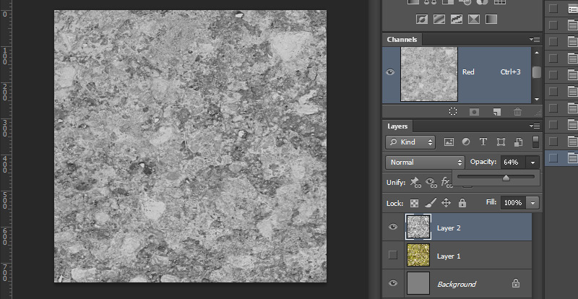
Task: Toggle checkbox in the highlighted action row
Action: tap(553, 158)
